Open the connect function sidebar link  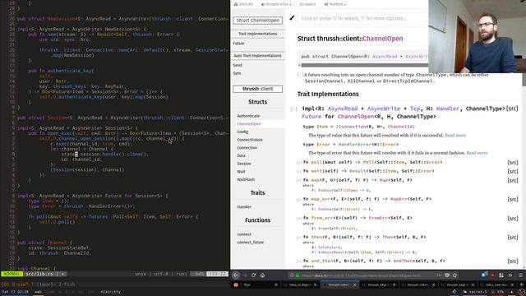[x=244, y=234]
